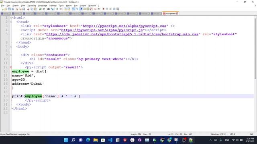Click the Redo arrow toolbar icon
Viewport: 257px width, 144px height.
coord(44,9)
